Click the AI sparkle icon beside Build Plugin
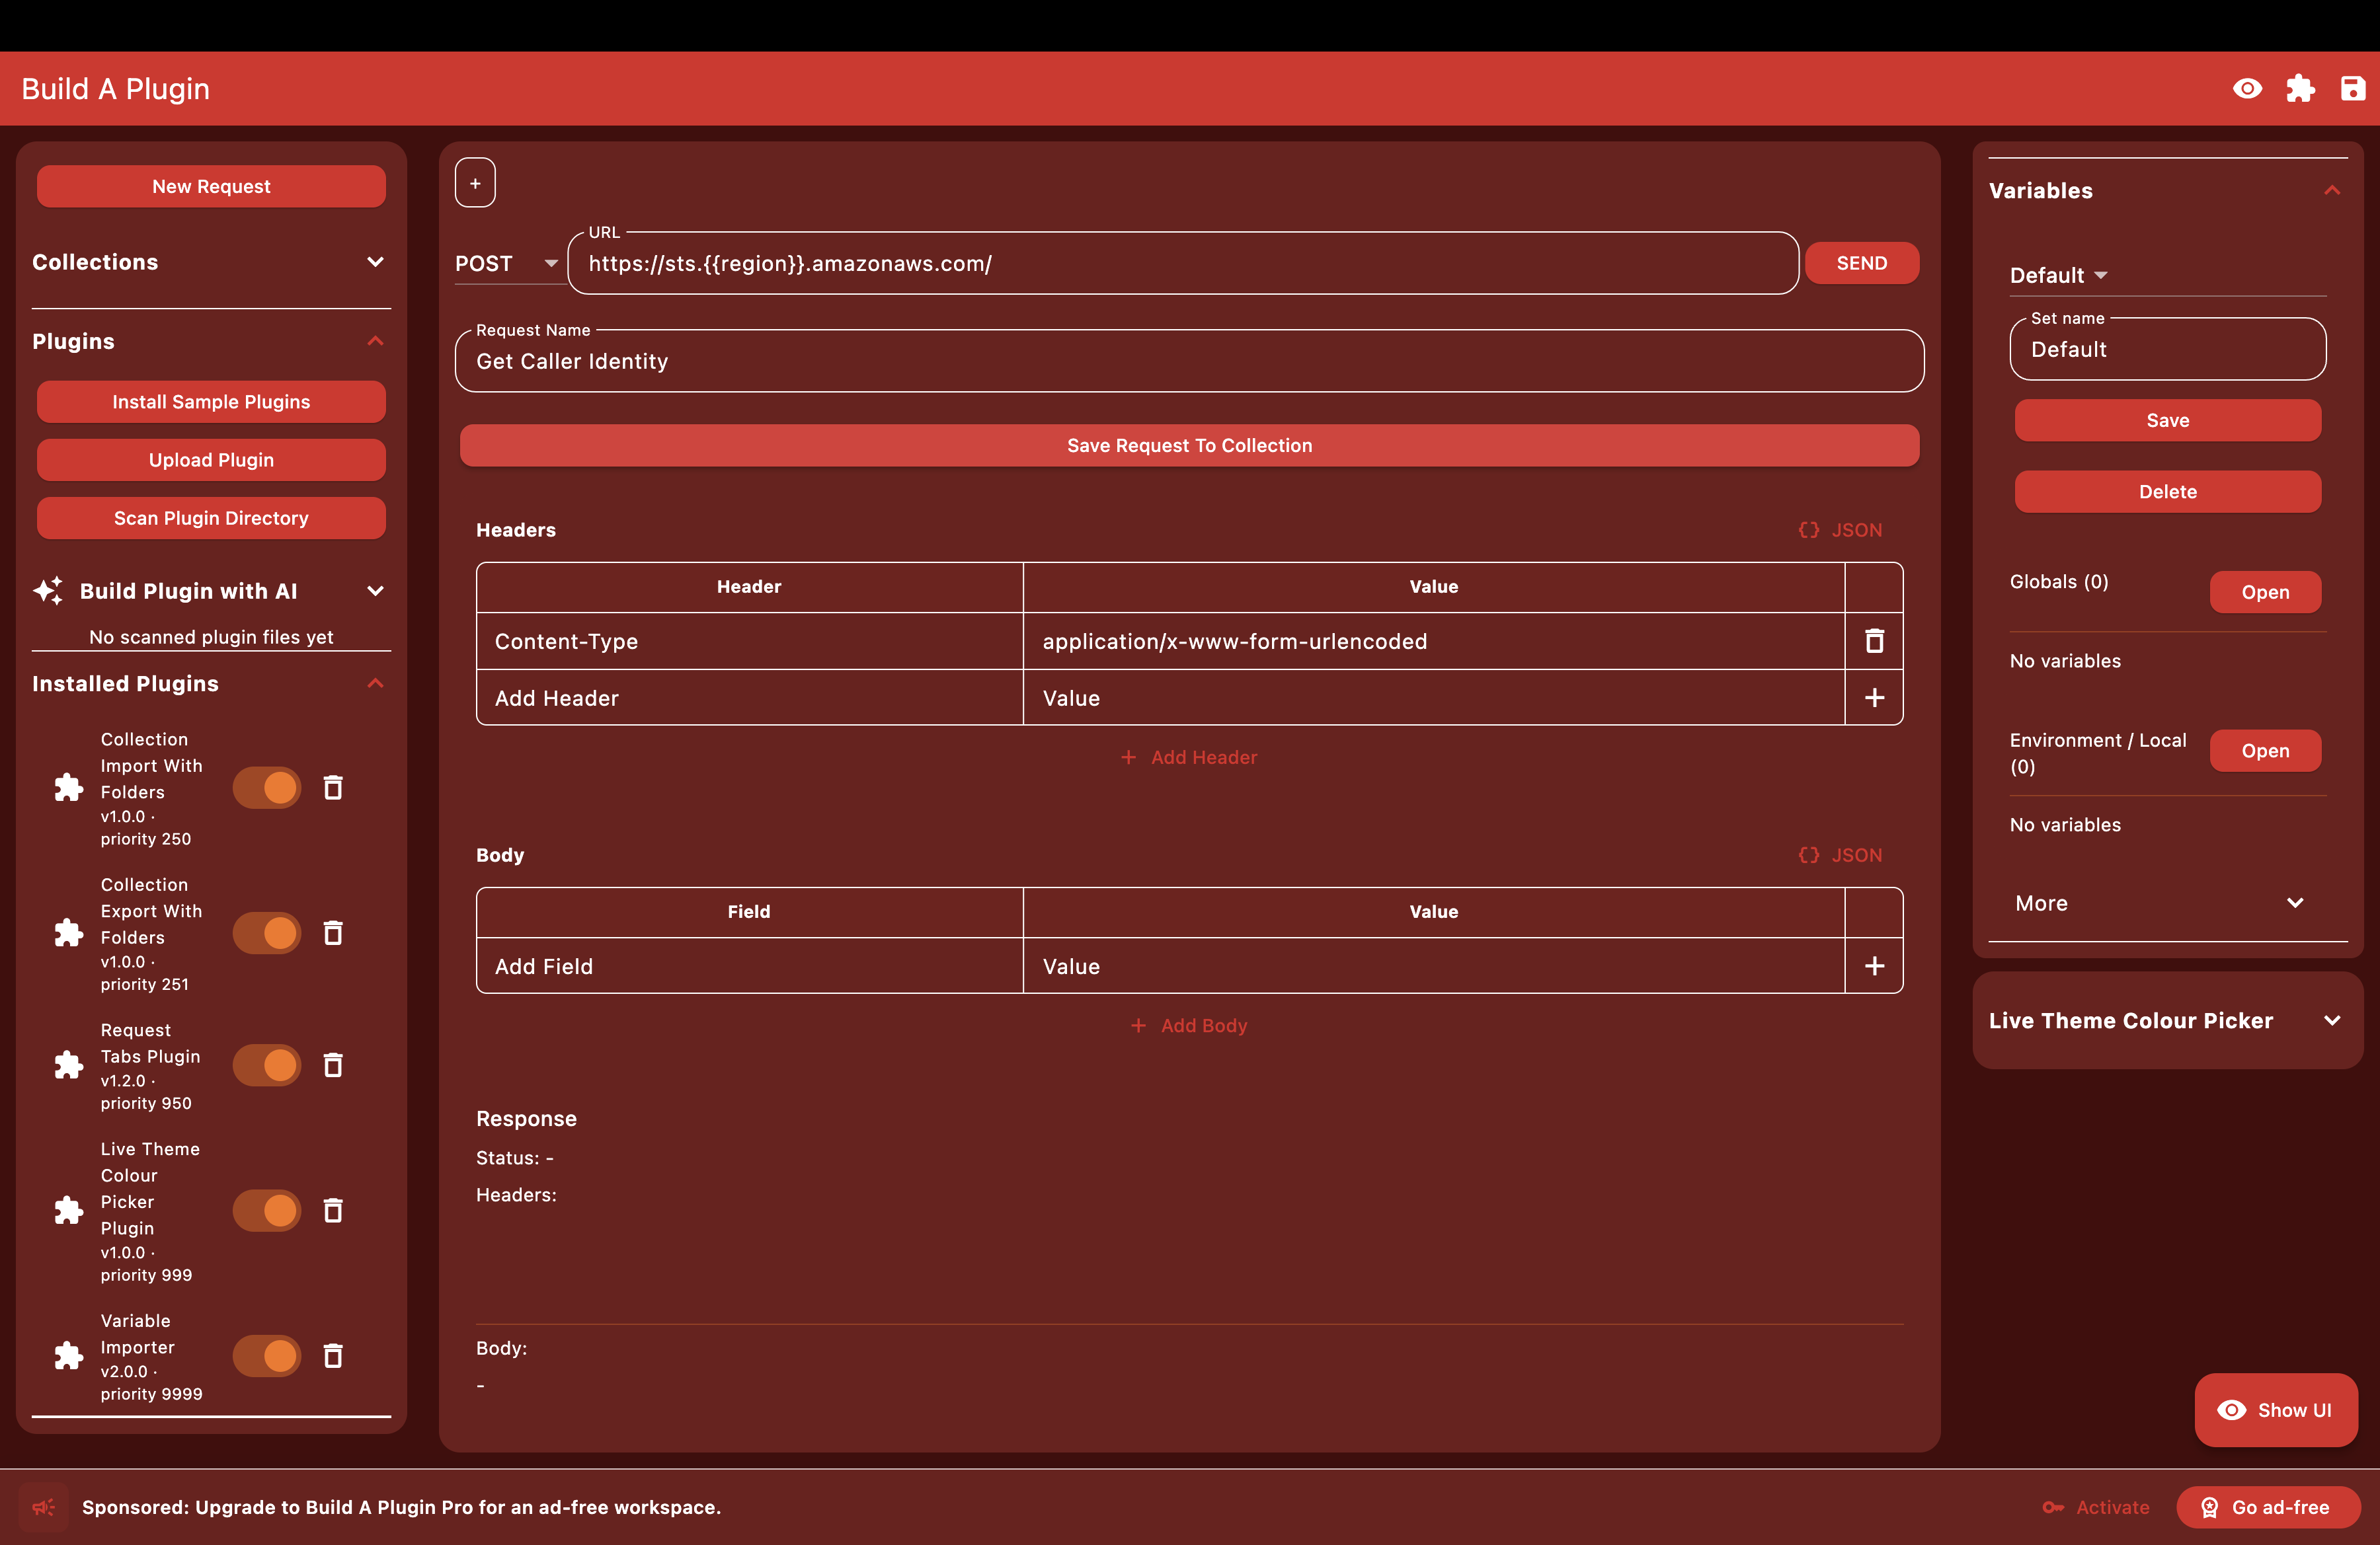2380x1545 pixels. 48,591
